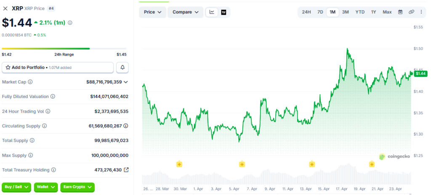Click the price alert bell icon
Image resolution: width=431 pixels, height=195 pixels.
click(x=122, y=67)
